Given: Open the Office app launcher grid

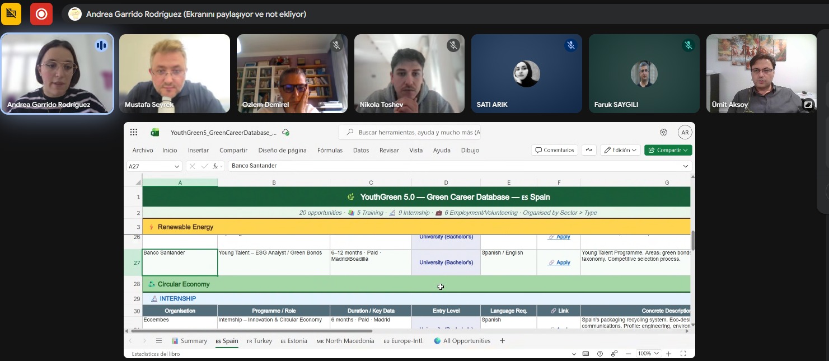Looking at the screenshot, I should click(134, 132).
